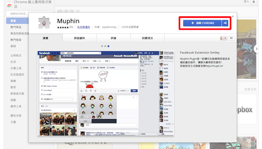Select 熱門程度 in the sidebar
262x149 pixels.
point(16,40)
